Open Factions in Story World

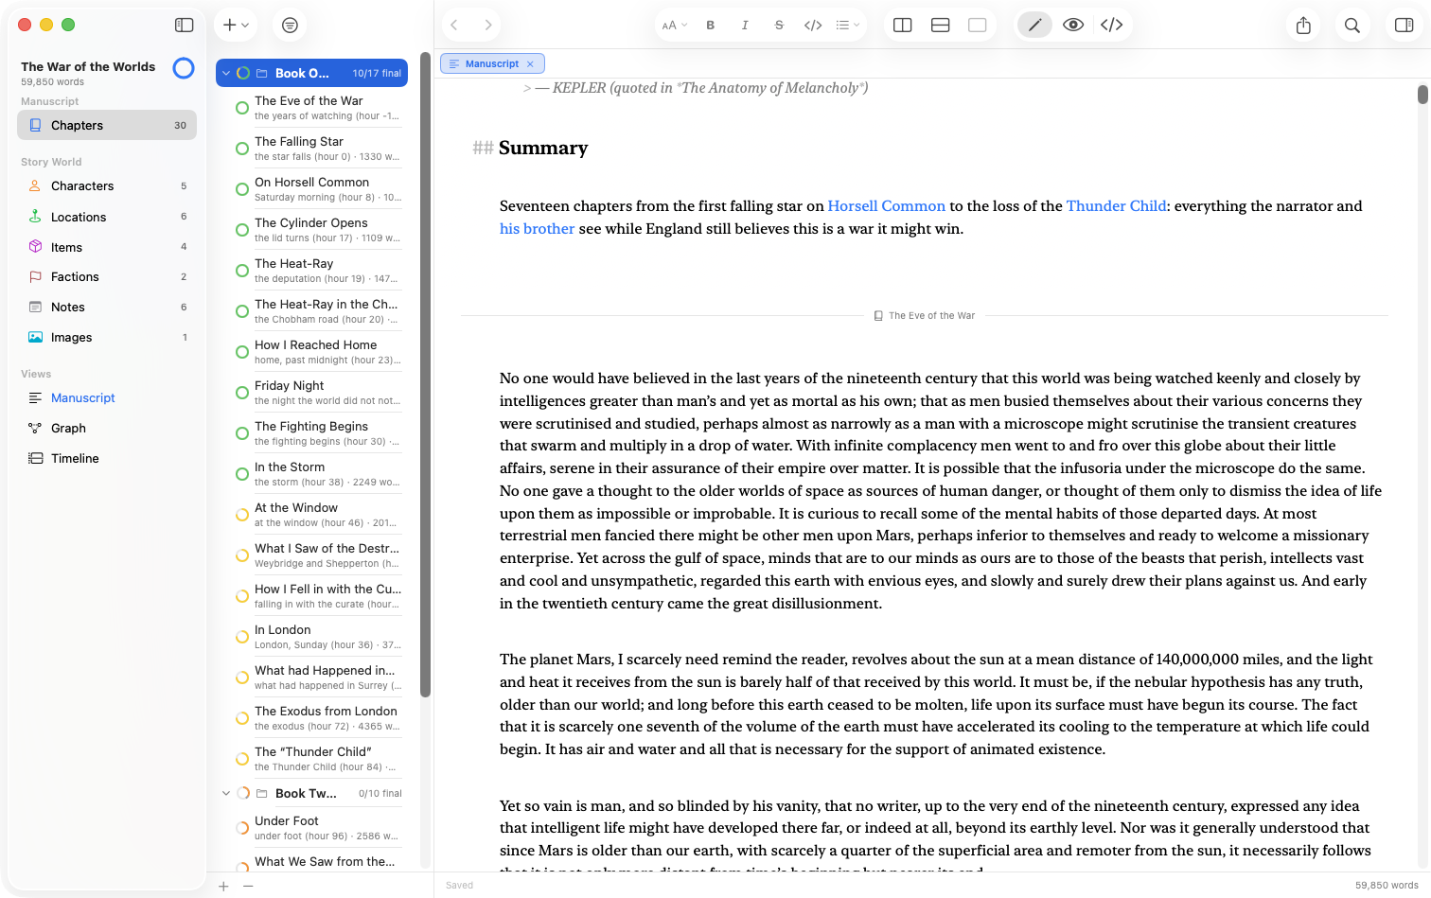pos(107,277)
